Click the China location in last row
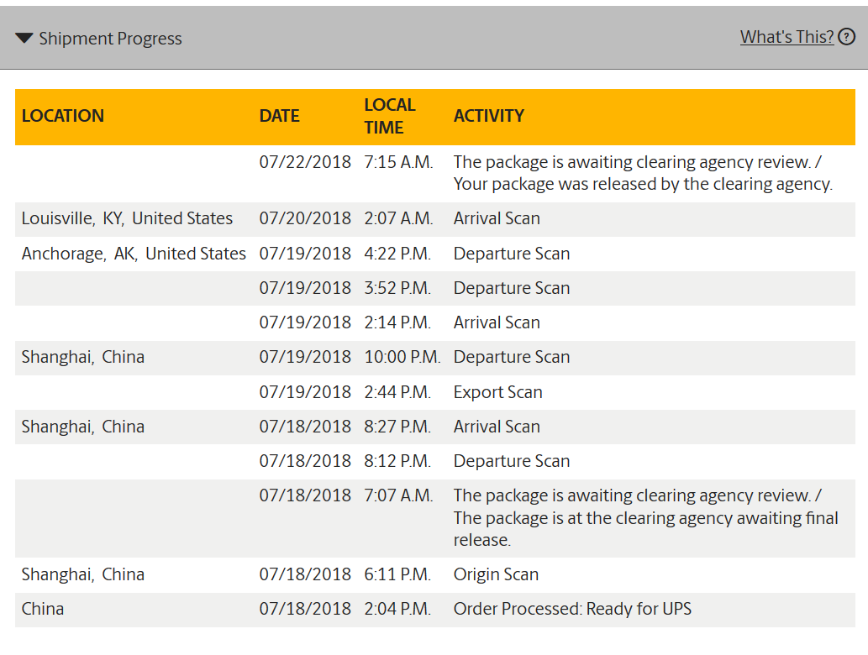Screen dimensions: 868x655 (x=43, y=609)
